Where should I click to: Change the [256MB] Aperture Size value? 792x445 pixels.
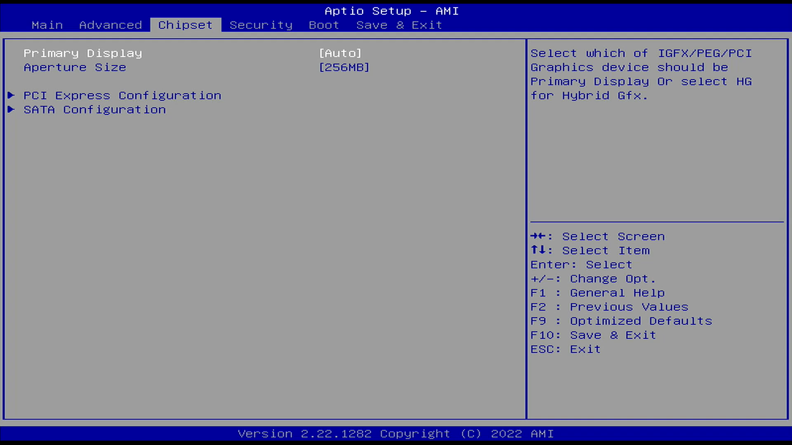[x=344, y=68]
